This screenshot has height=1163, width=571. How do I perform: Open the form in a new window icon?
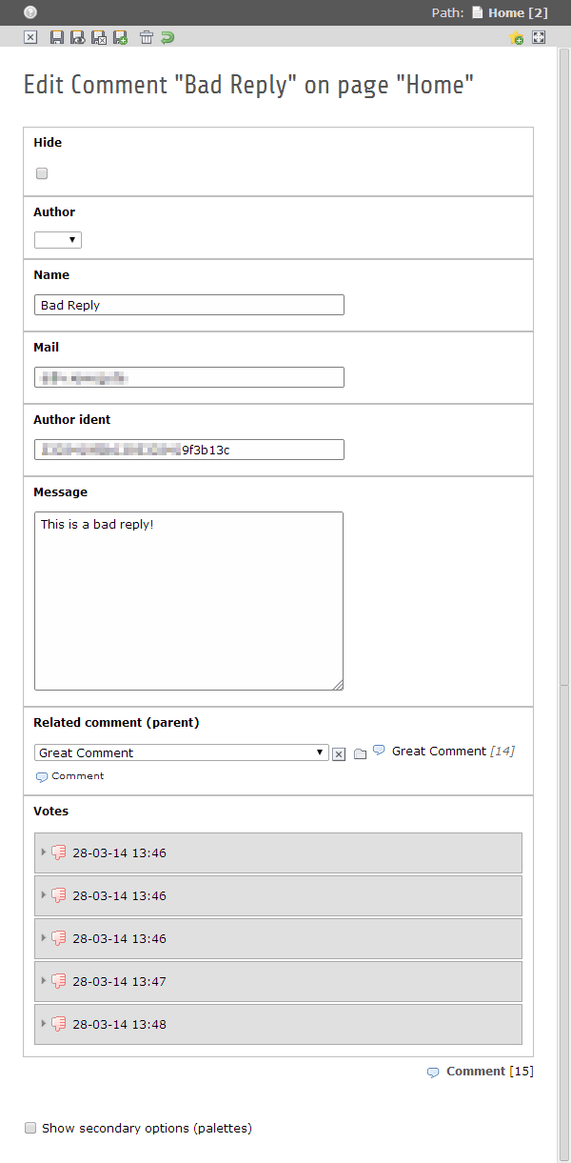[x=539, y=37]
